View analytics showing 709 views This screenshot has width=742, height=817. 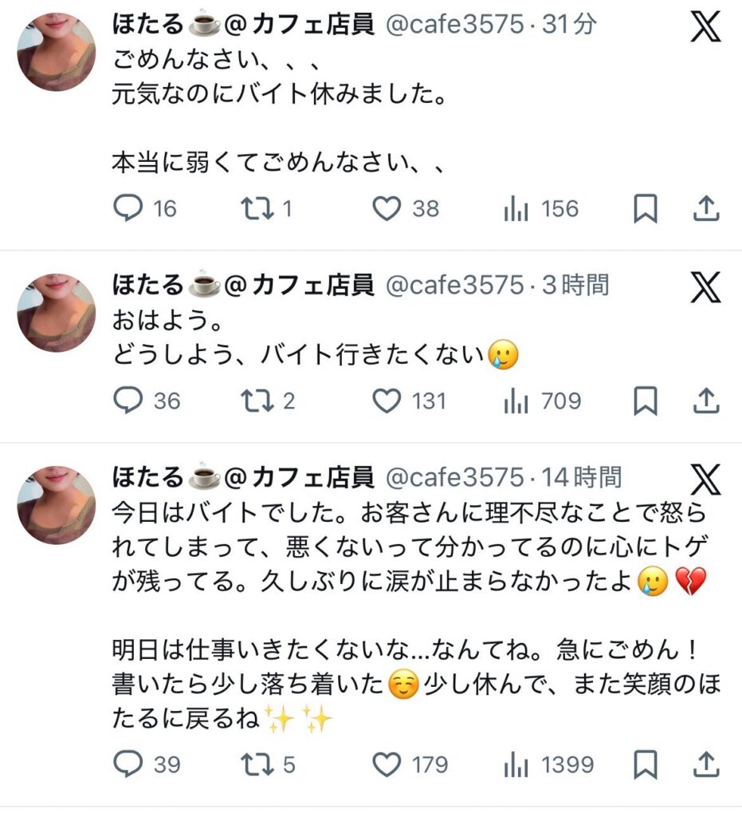point(516,401)
